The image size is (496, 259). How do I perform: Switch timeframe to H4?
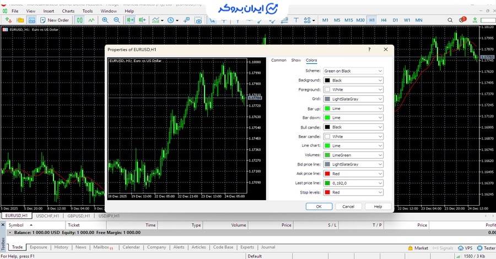[384, 20]
